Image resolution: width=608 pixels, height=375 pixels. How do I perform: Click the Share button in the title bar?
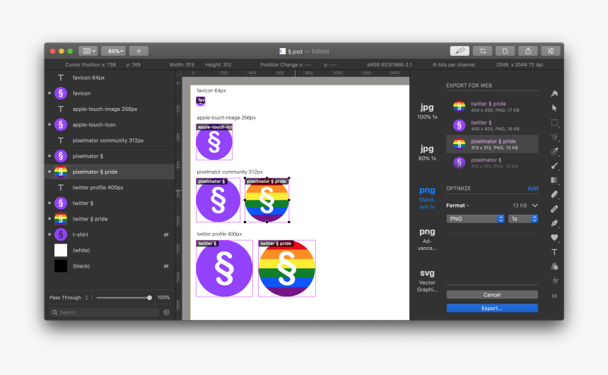point(527,51)
